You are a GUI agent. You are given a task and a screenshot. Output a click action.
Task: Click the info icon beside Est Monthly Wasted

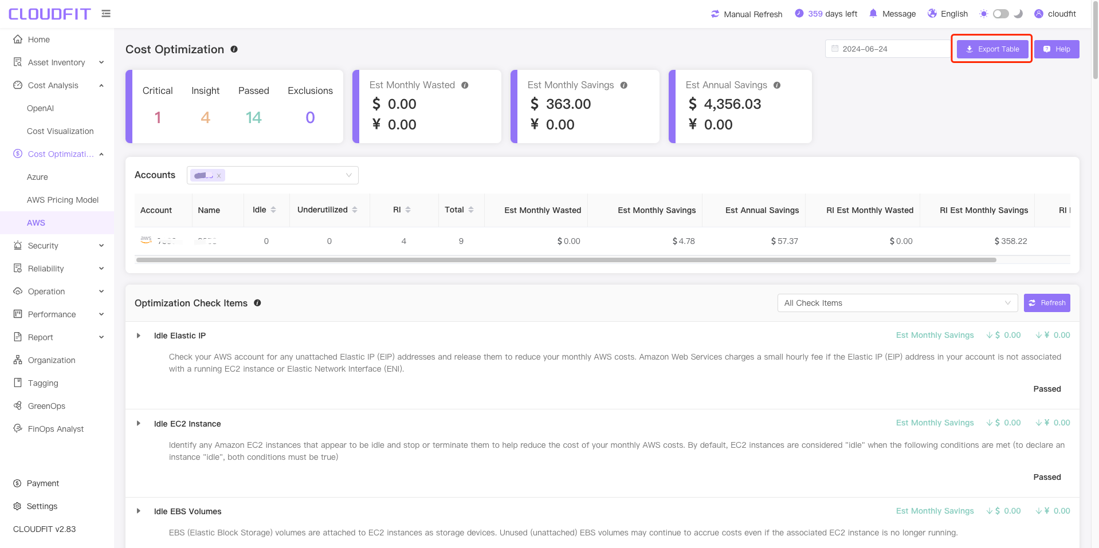465,85
